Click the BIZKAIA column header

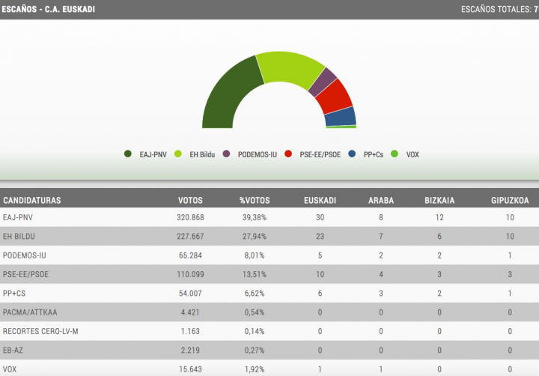point(439,201)
